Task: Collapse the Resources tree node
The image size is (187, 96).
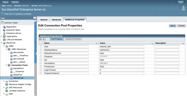Action: click(x=2, y=43)
